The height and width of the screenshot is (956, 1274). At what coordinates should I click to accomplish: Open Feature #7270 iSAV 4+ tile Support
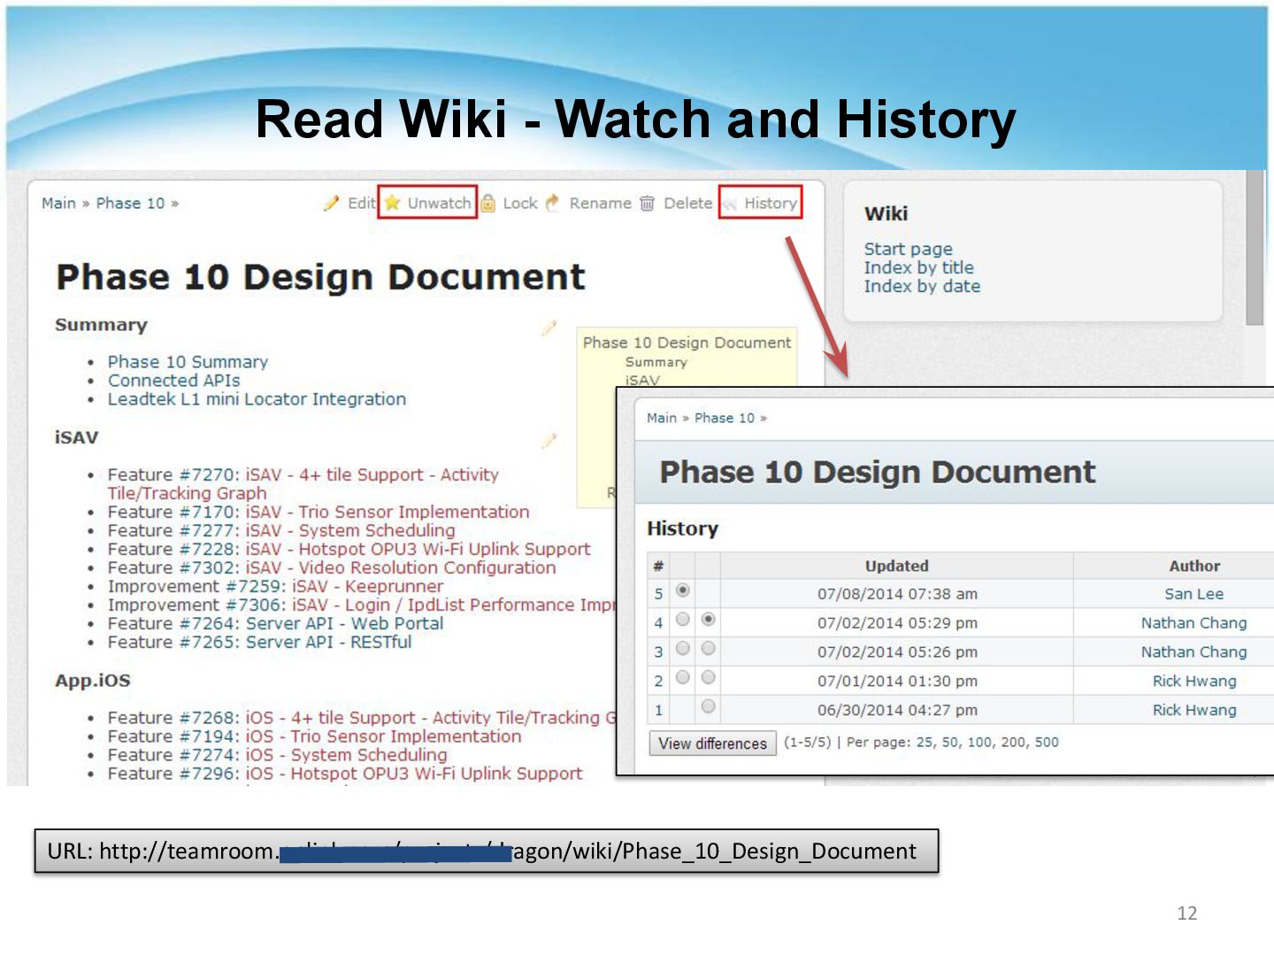coord(303,484)
